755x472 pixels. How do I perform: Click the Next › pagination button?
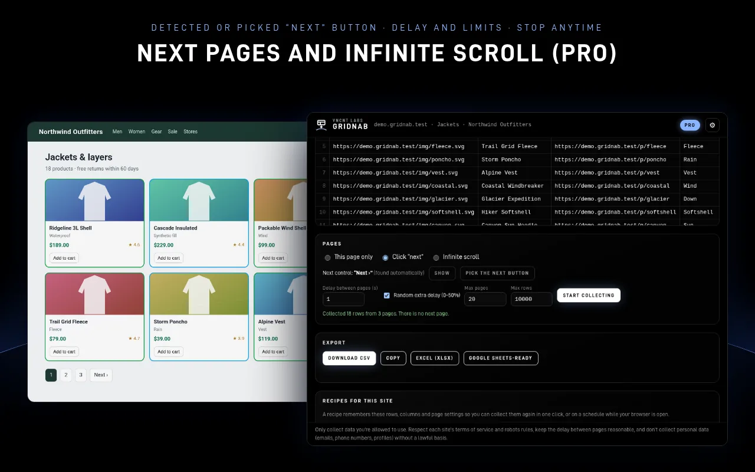[101, 375]
